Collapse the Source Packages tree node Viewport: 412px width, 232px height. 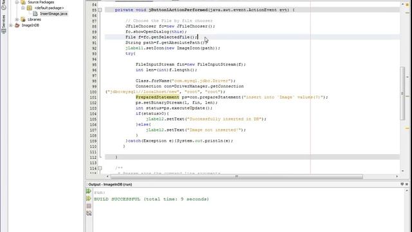17,3
